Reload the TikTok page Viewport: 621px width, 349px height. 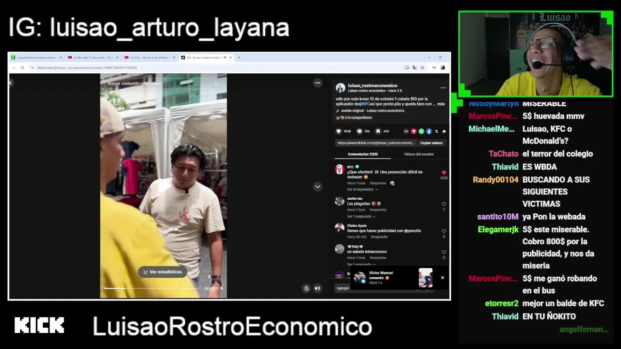tap(22, 68)
